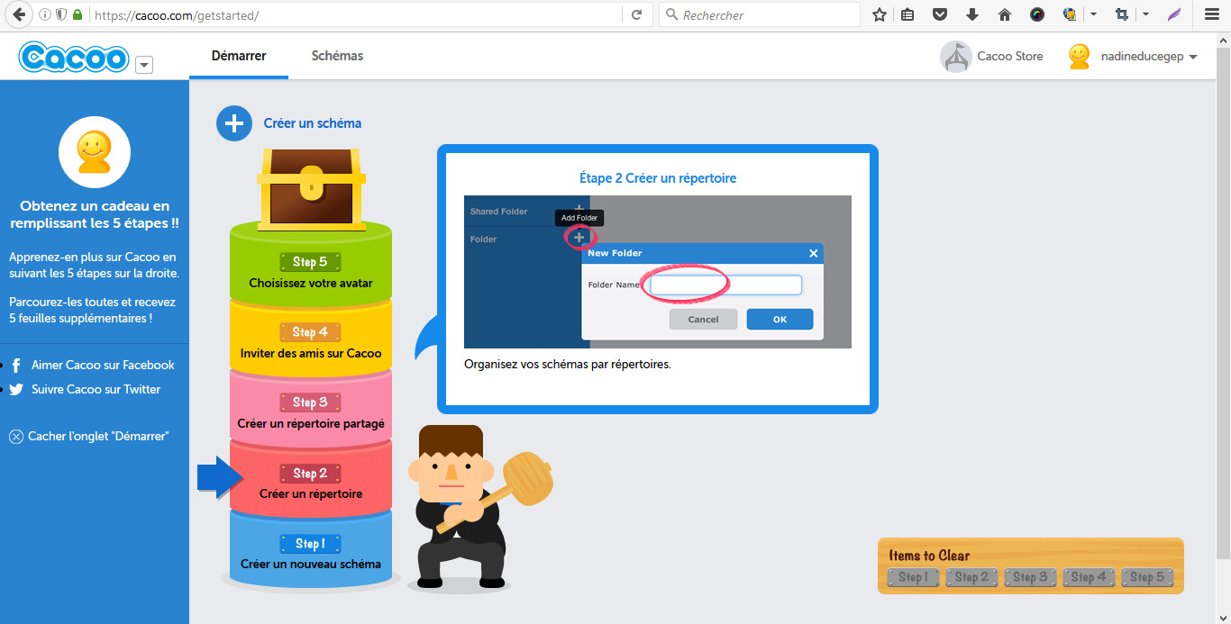Click Step 1 badge in Items to Clear
1231x624 pixels.
pos(913,577)
